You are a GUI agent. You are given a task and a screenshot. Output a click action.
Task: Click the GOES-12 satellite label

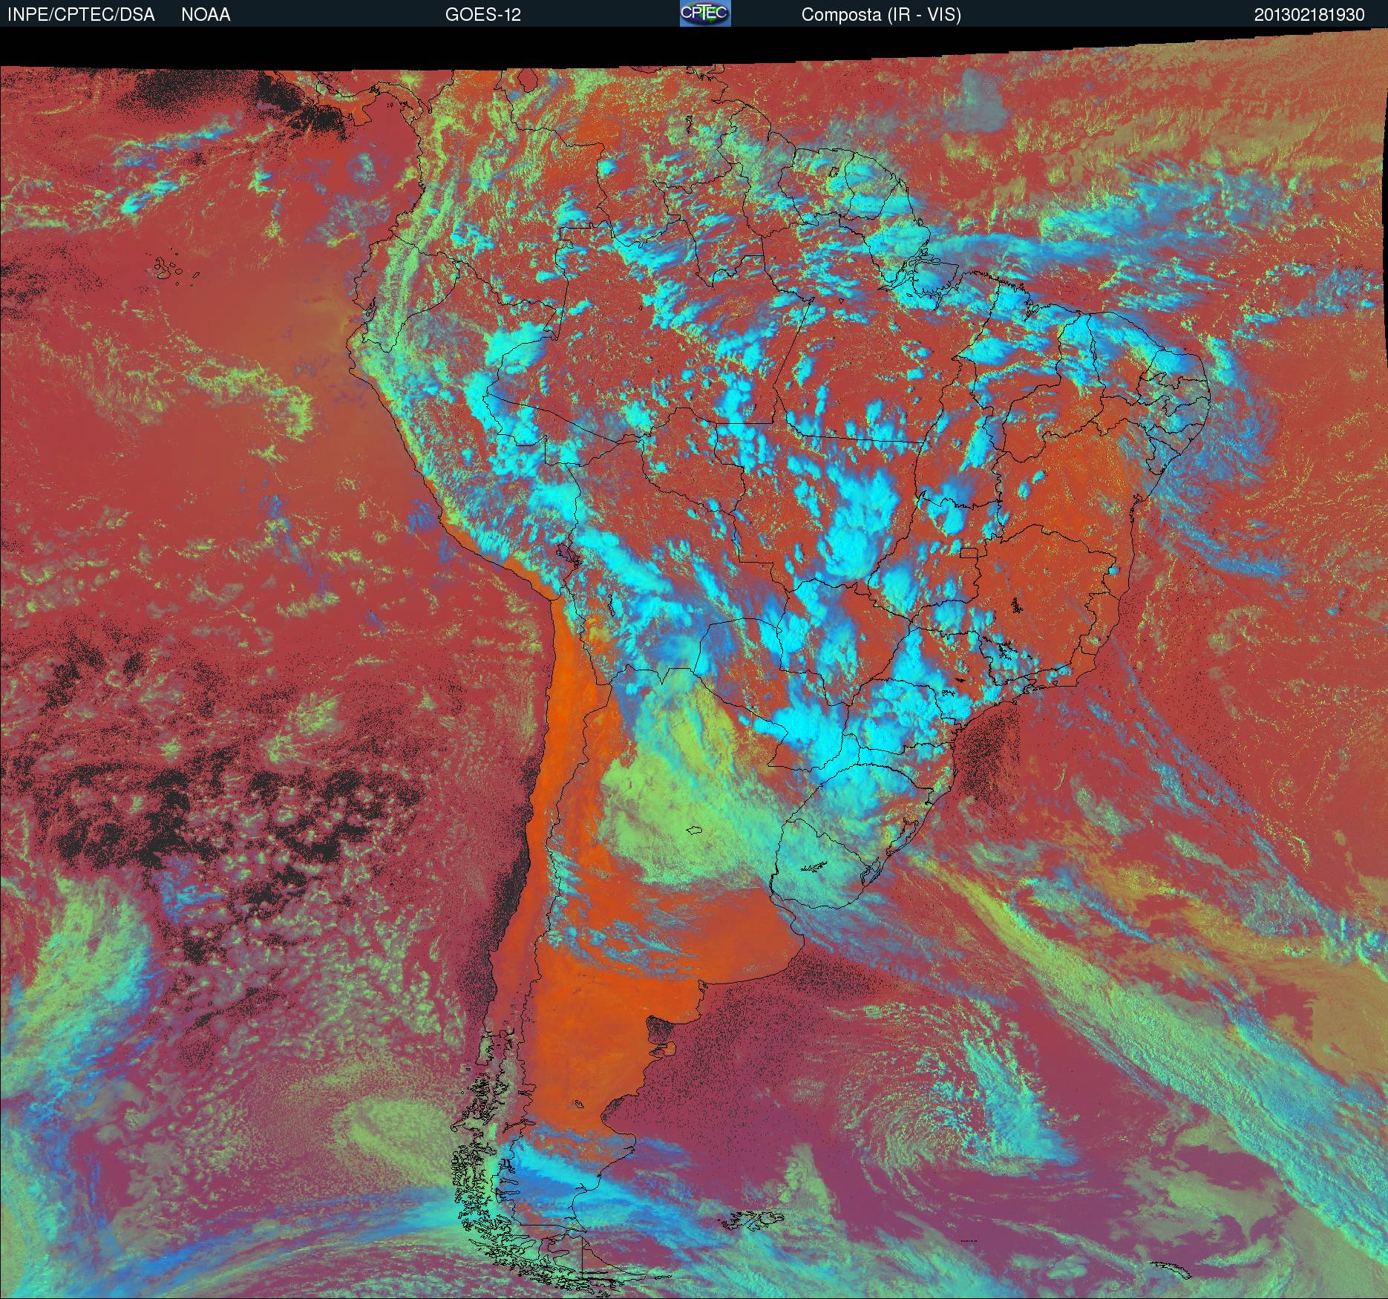coord(483,15)
